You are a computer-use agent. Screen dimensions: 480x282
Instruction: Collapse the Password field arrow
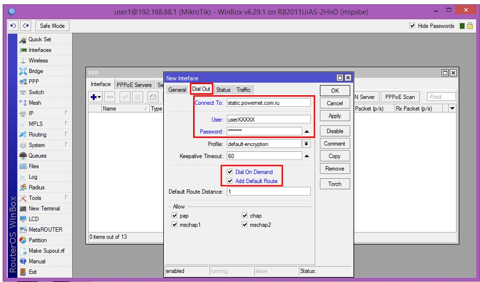307,132
